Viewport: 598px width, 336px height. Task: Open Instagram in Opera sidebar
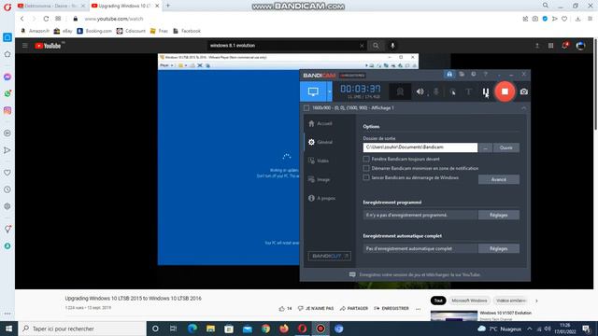(x=7, y=110)
